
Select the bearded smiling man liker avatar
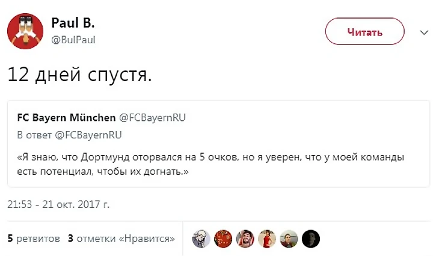coord(245,239)
